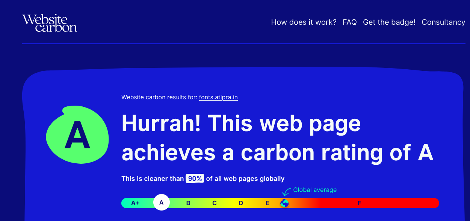Image resolution: width=470 pixels, height=221 pixels.
Task: Click the A+ segment on rating scale
Action: (x=135, y=203)
